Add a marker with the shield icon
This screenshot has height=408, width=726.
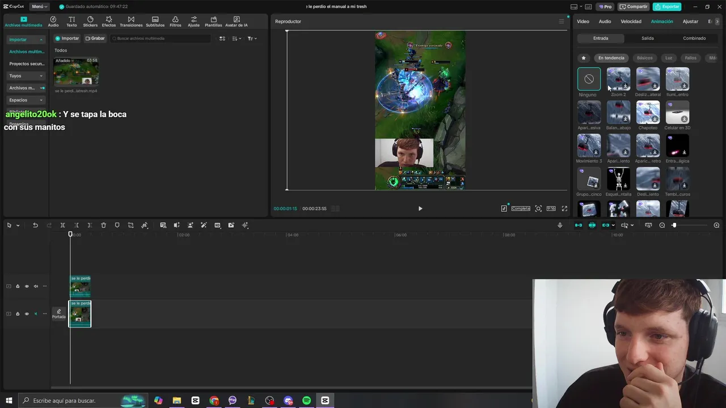(117, 225)
